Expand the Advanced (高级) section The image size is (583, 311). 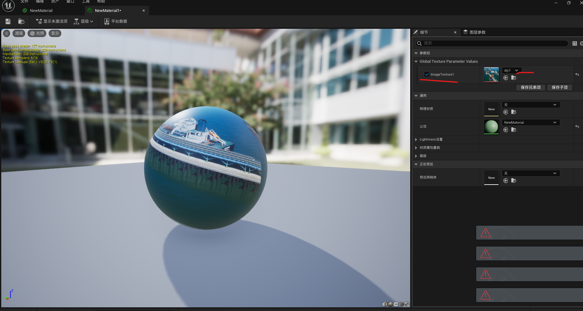416,156
